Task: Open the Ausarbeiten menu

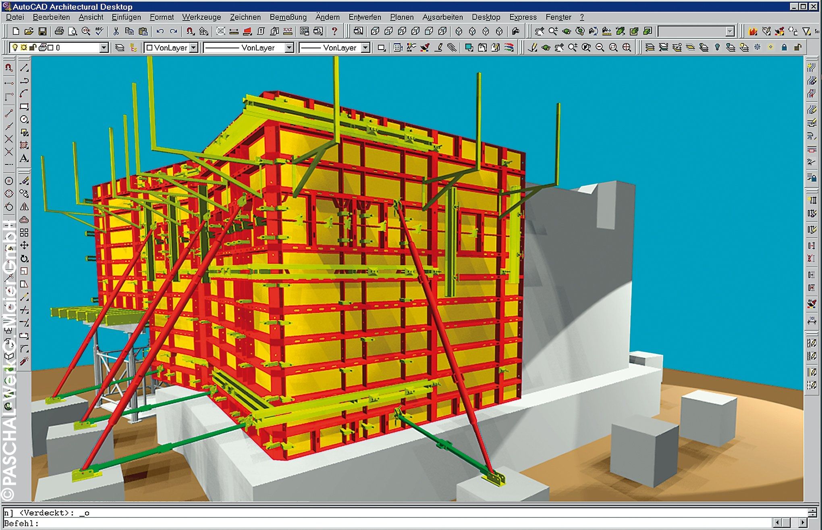Action: click(442, 17)
